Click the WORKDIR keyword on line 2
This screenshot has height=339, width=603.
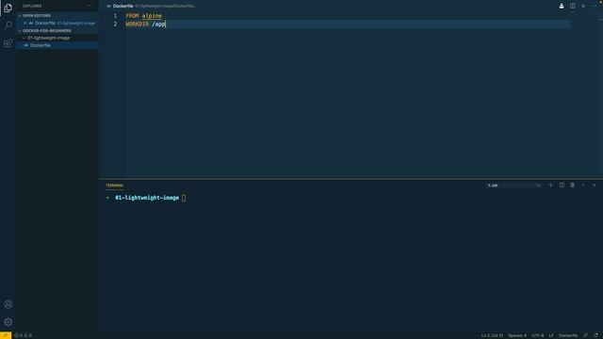point(138,24)
